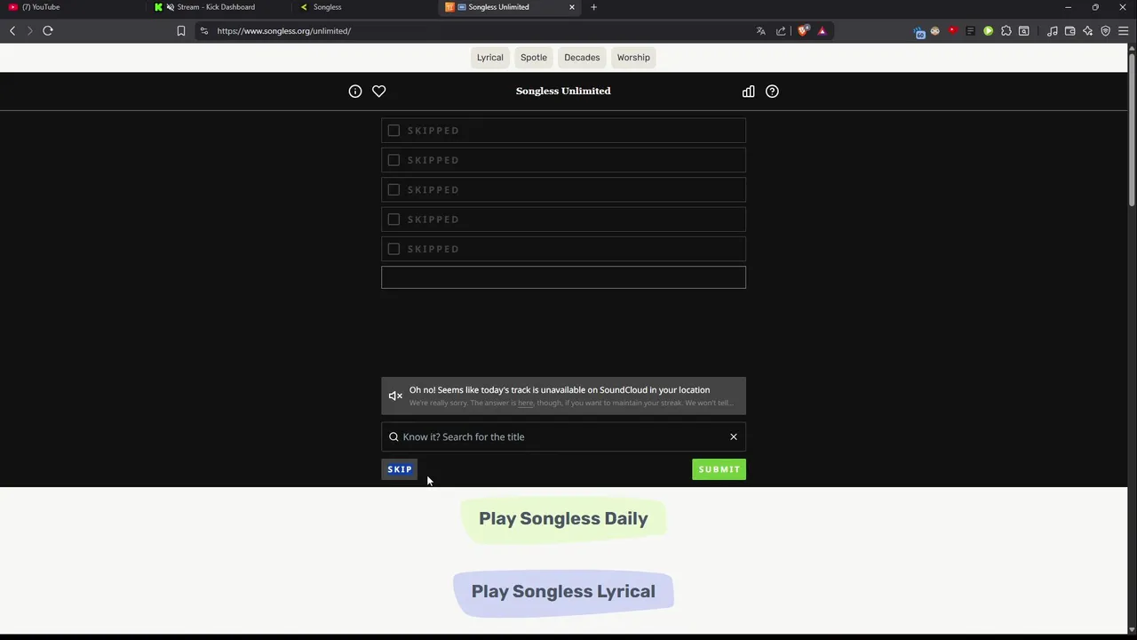Screen dimensions: 1137x640
Task: Open the game info icon
Action: point(355,91)
